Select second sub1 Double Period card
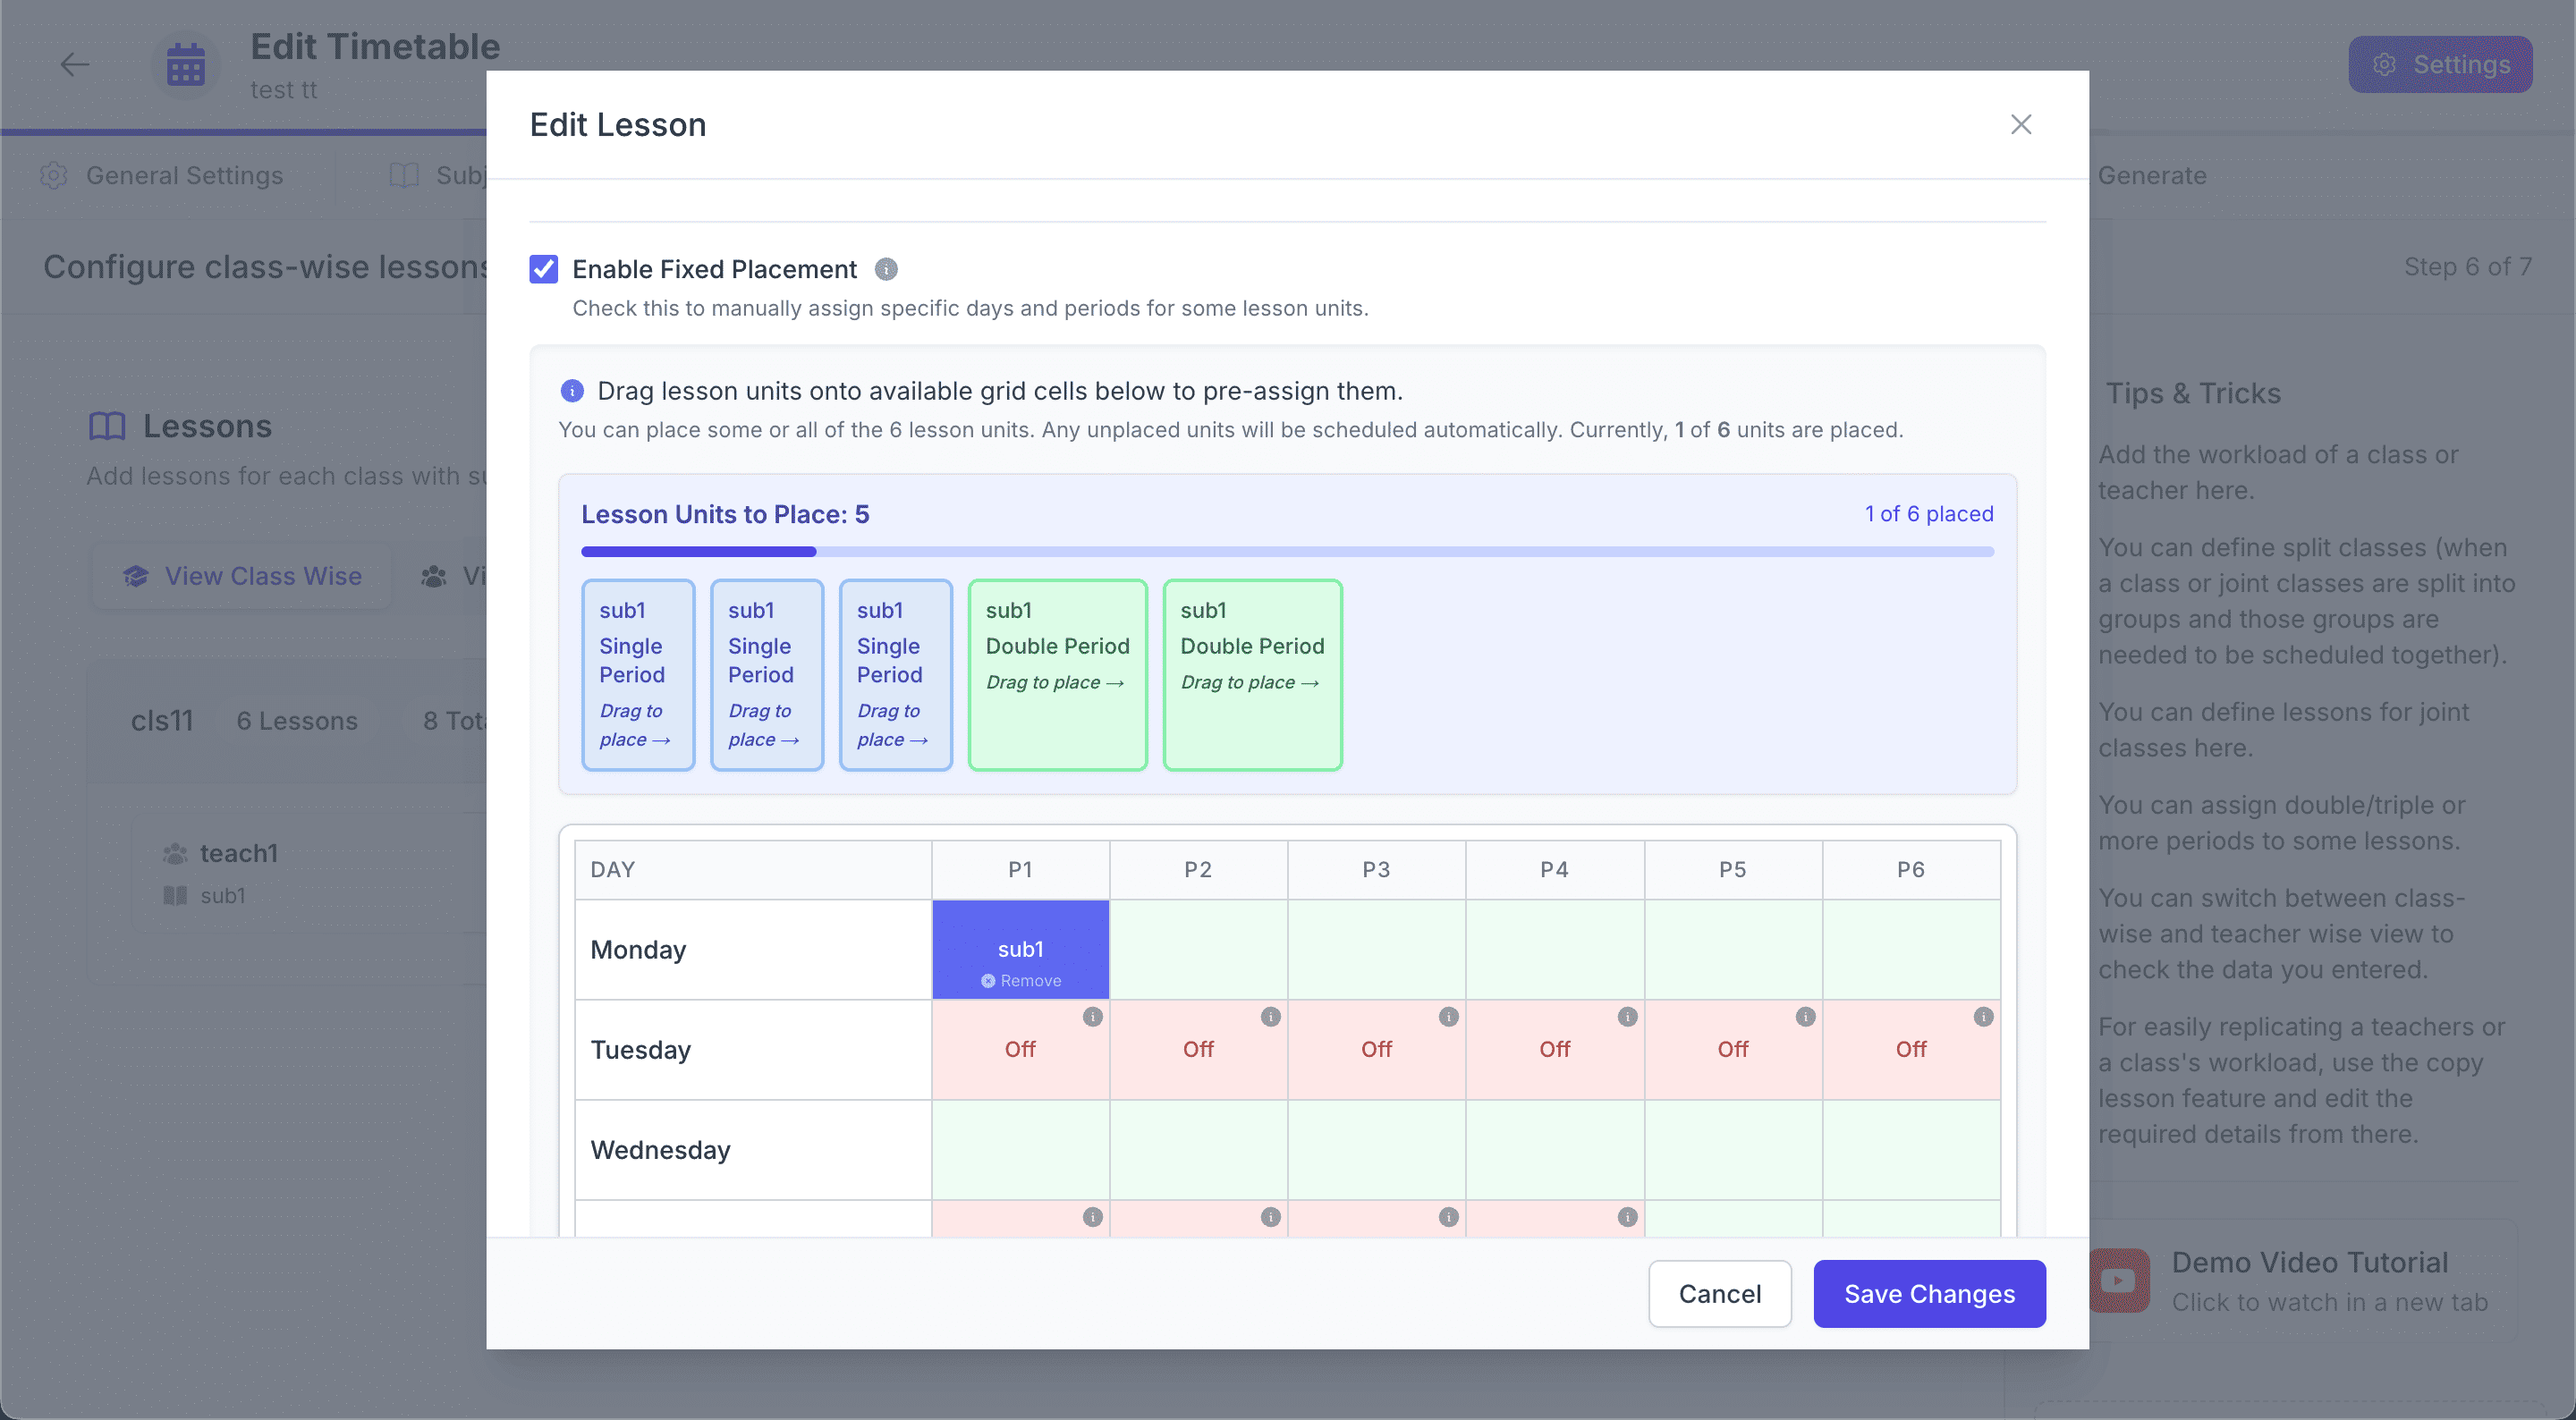The height and width of the screenshot is (1420, 2576). coord(1253,675)
